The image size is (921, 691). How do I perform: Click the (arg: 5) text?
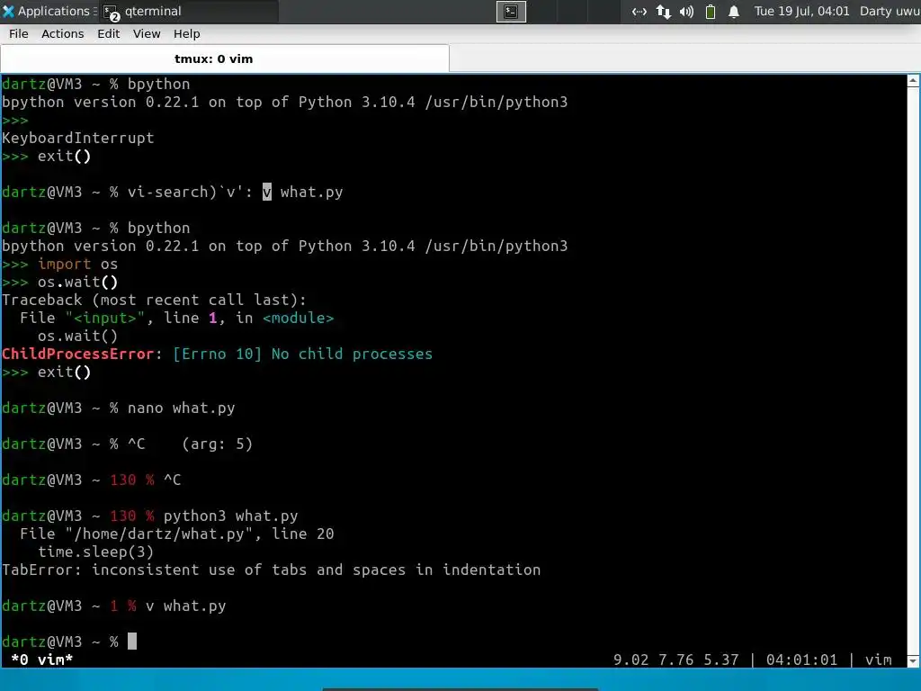218,444
